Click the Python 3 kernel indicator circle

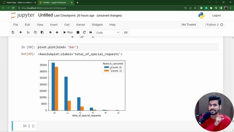click(x=222, y=25)
